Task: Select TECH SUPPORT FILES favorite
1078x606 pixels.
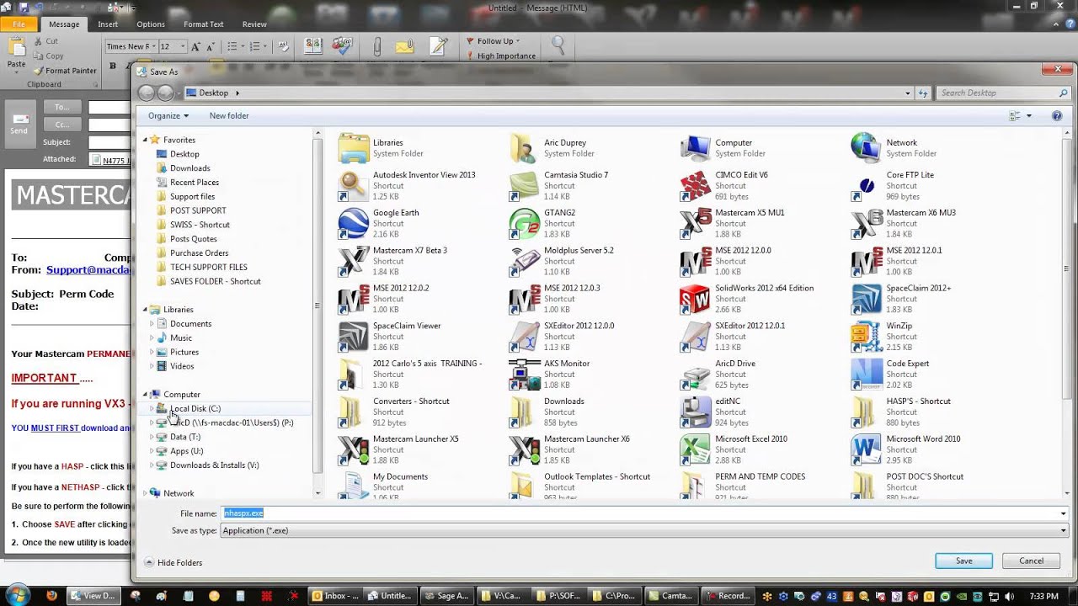Action: (209, 267)
